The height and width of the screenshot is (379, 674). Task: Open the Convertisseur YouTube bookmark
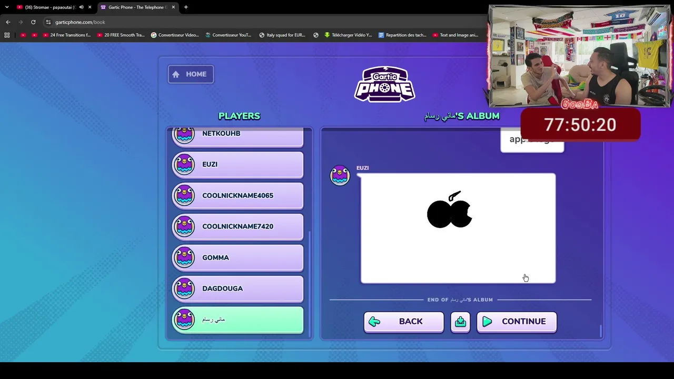(x=229, y=35)
